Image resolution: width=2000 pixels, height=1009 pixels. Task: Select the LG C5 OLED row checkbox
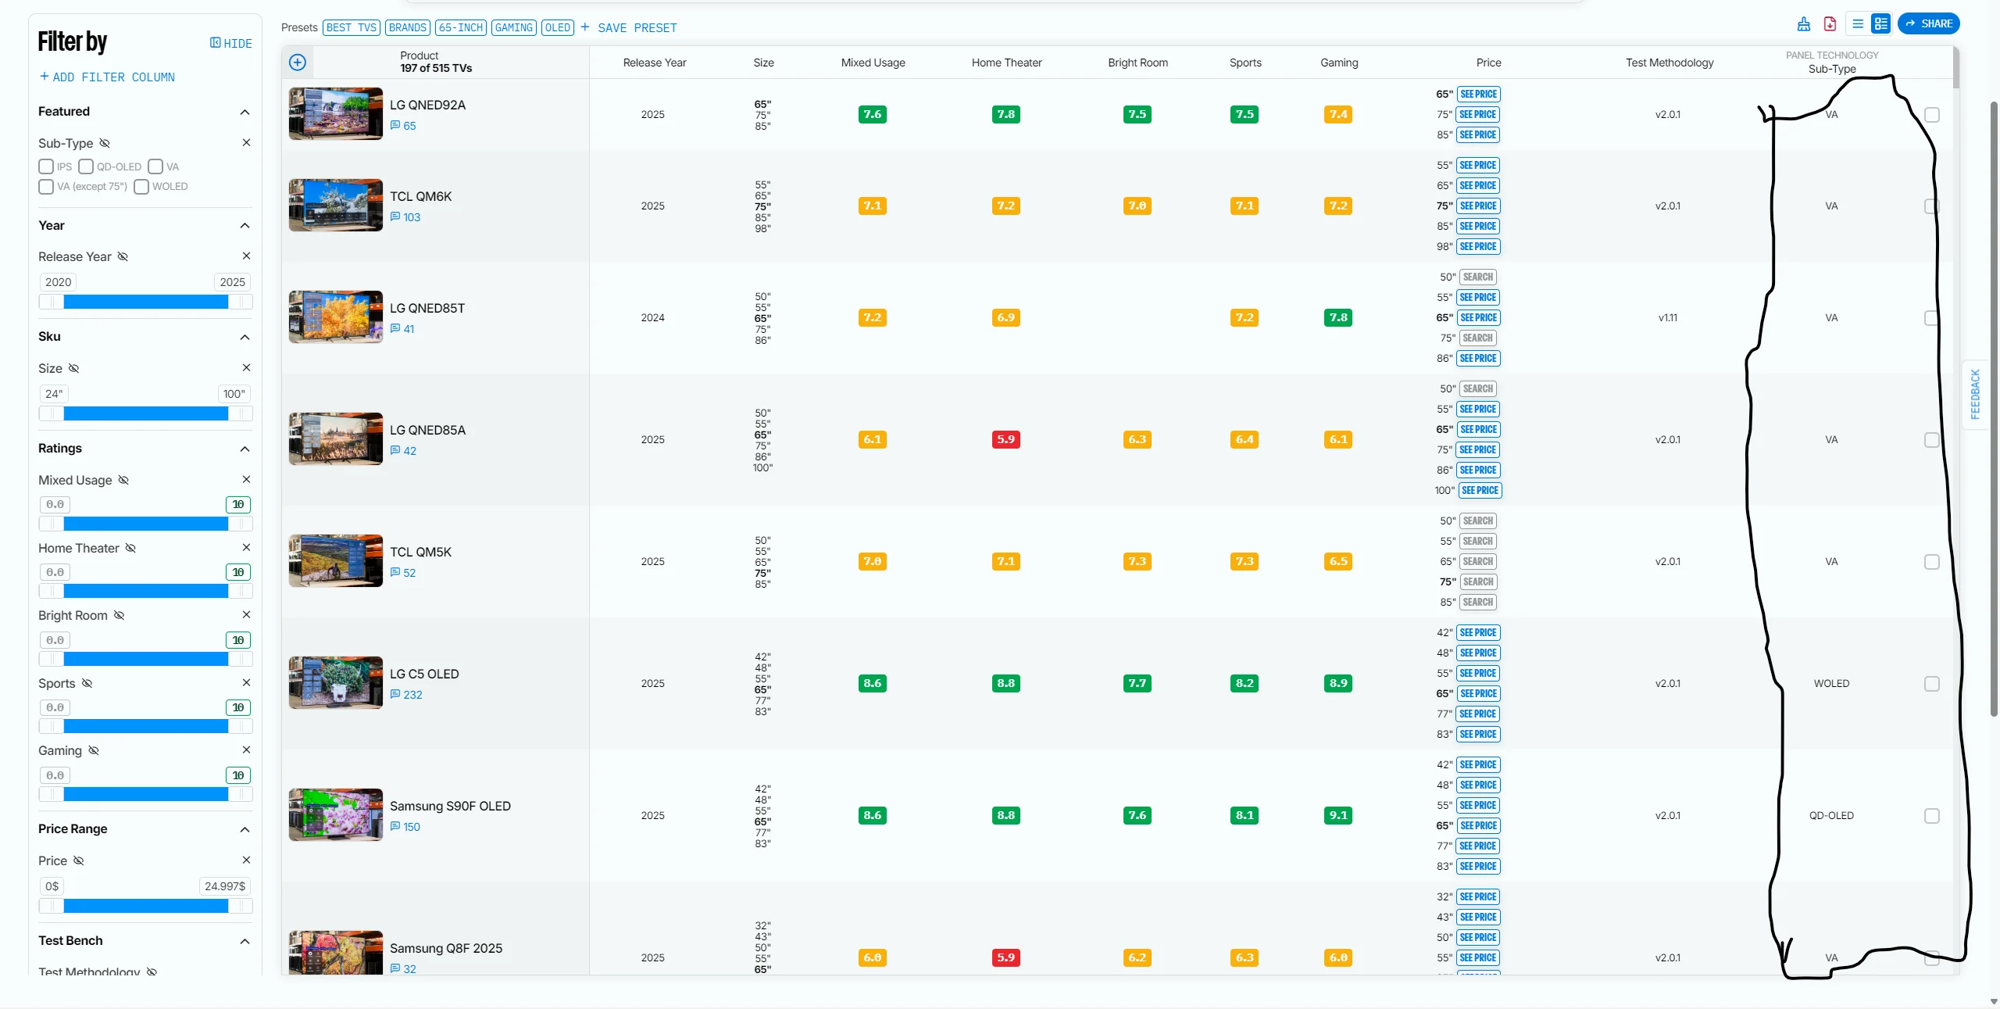click(1931, 684)
